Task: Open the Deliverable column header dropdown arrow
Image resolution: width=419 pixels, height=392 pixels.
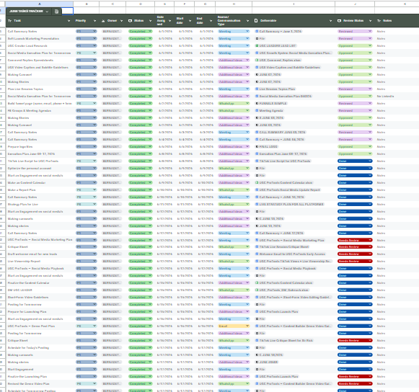Action: pos(330,21)
